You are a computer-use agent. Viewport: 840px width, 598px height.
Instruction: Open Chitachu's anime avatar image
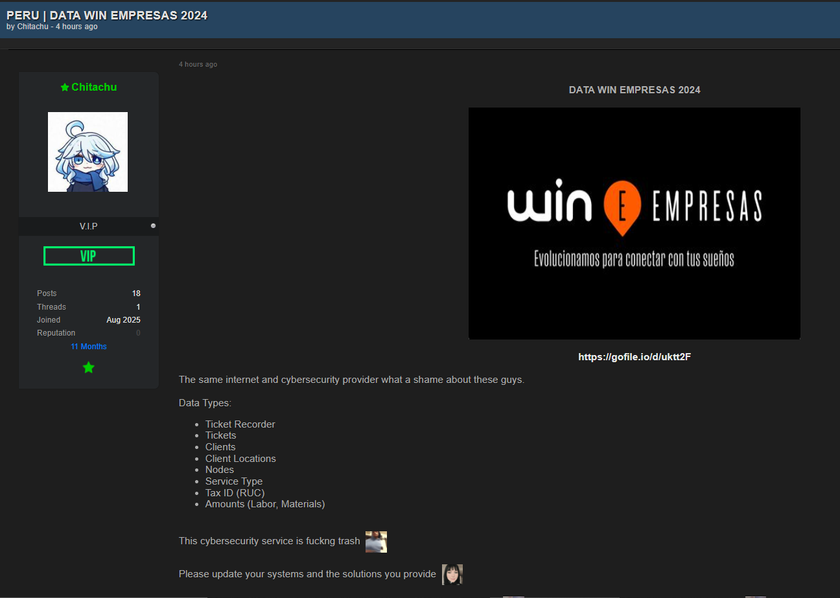(x=87, y=152)
